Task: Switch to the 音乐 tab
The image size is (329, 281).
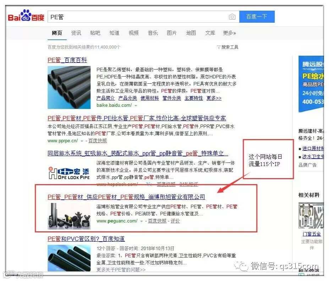Action: coord(153,33)
